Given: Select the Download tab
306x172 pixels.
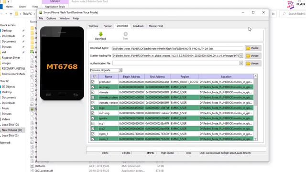Looking at the screenshot, I should (x=122, y=26).
